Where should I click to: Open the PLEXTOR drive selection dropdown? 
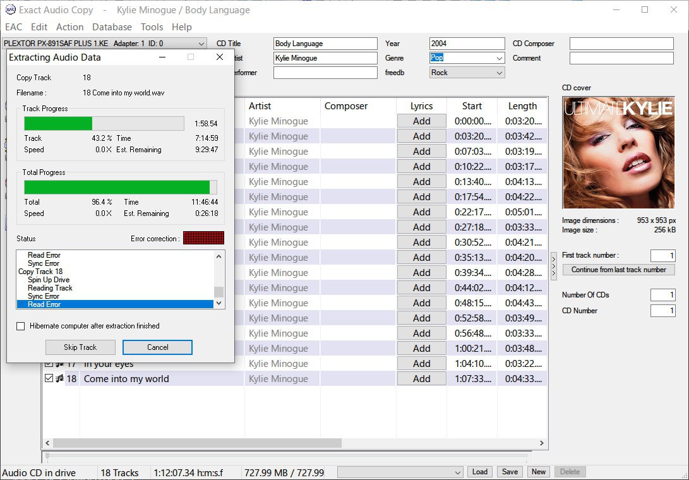pos(201,44)
